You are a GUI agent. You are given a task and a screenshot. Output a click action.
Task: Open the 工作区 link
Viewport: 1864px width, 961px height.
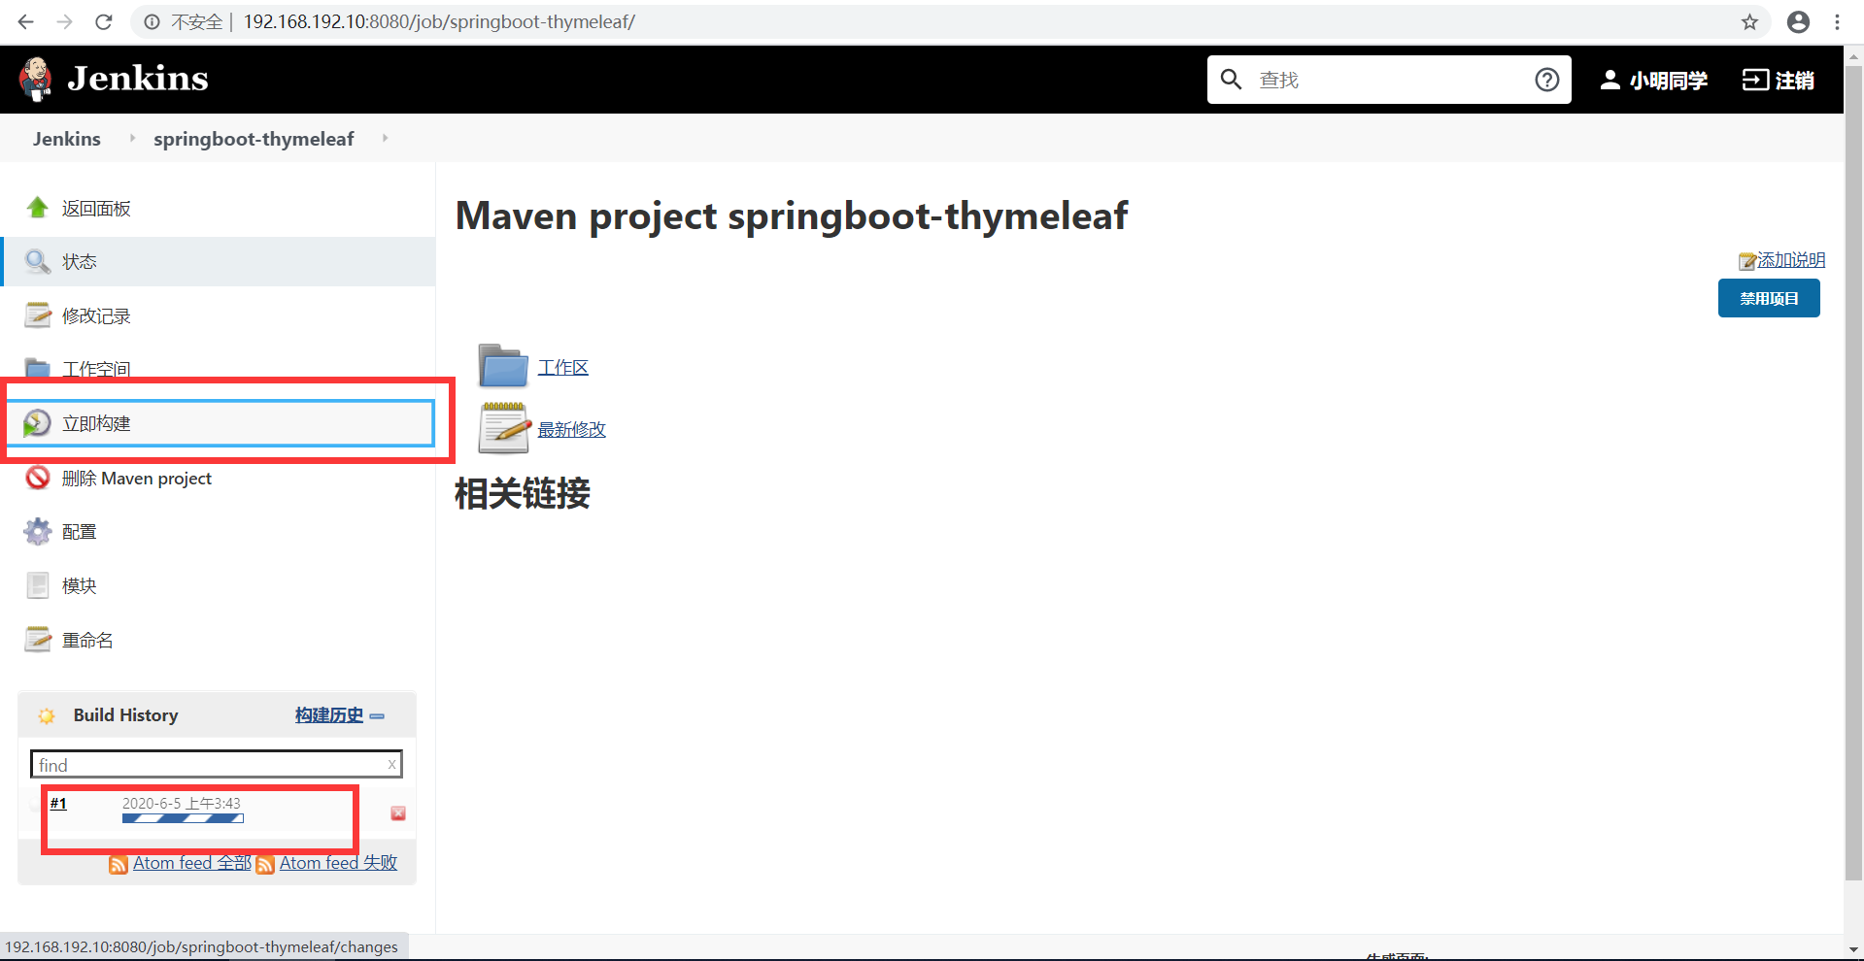point(563,368)
